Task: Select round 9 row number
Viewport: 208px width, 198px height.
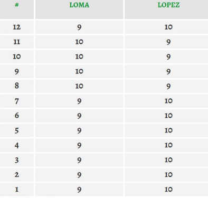Action: tap(17, 72)
